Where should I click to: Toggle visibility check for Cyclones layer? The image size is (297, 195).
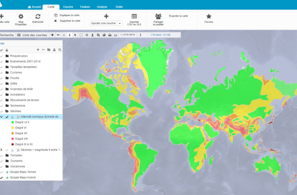pos(2,73)
